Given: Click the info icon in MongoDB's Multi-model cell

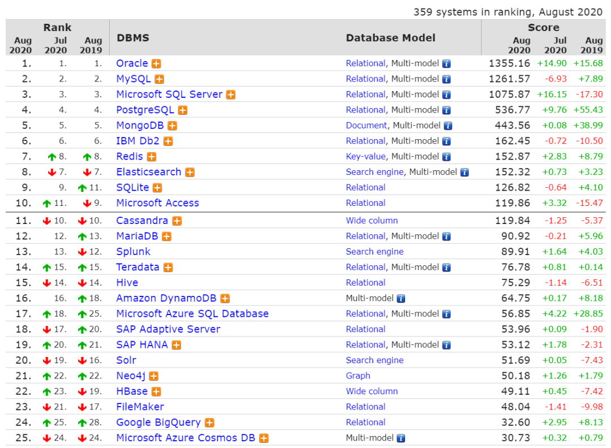Looking at the screenshot, I should (448, 126).
